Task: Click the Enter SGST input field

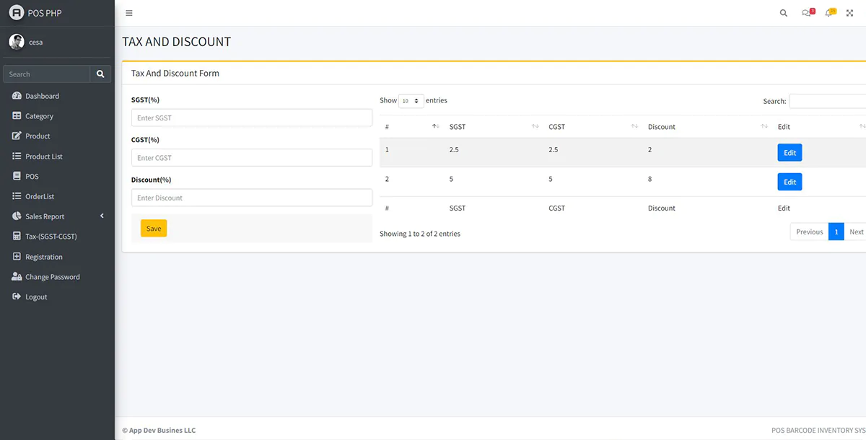Action: click(251, 118)
